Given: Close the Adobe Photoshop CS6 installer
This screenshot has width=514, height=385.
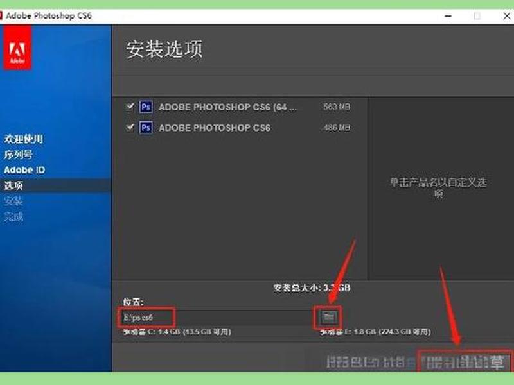Looking at the screenshot, I should 506,15.
